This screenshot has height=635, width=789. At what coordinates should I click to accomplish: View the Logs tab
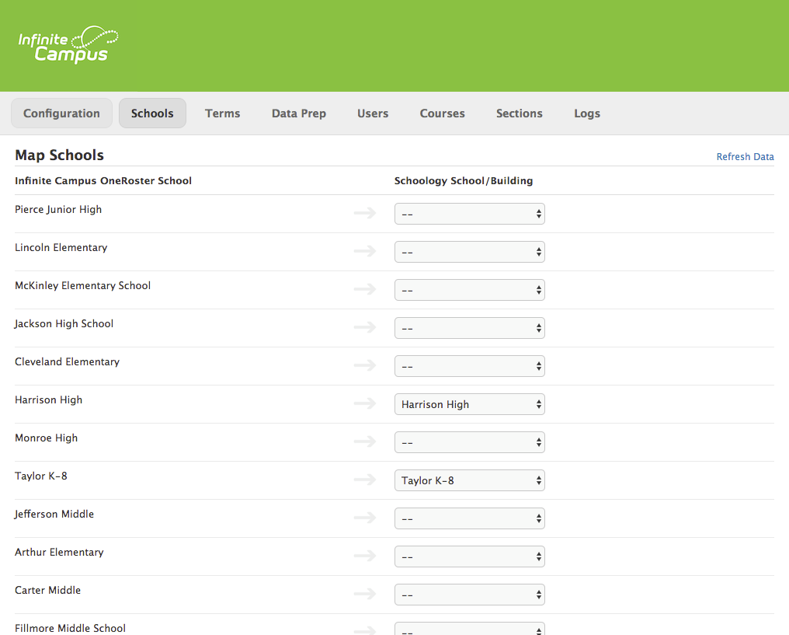click(586, 113)
